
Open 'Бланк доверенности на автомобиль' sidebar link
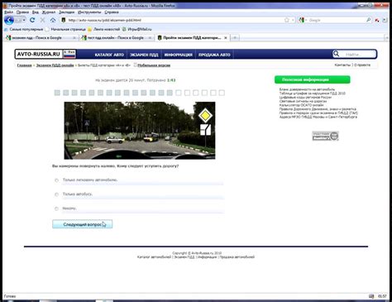coord(307,89)
